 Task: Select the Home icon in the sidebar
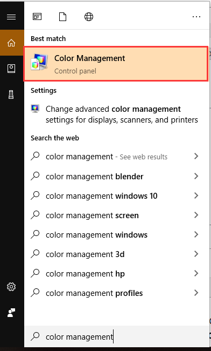[11, 43]
